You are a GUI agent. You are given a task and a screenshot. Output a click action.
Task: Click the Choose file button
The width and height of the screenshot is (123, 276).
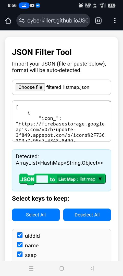(30, 87)
